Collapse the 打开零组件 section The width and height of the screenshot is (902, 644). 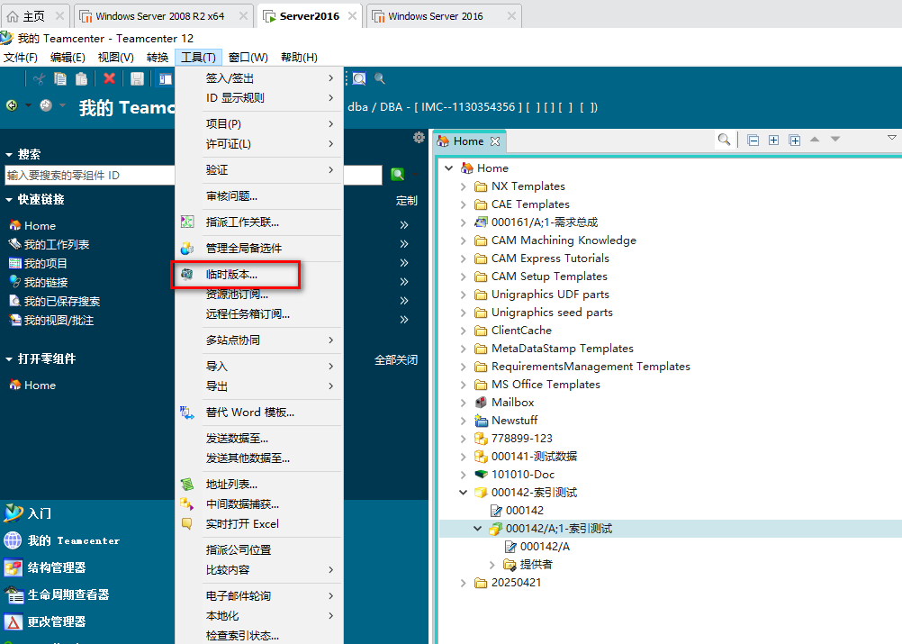(x=9, y=359)
